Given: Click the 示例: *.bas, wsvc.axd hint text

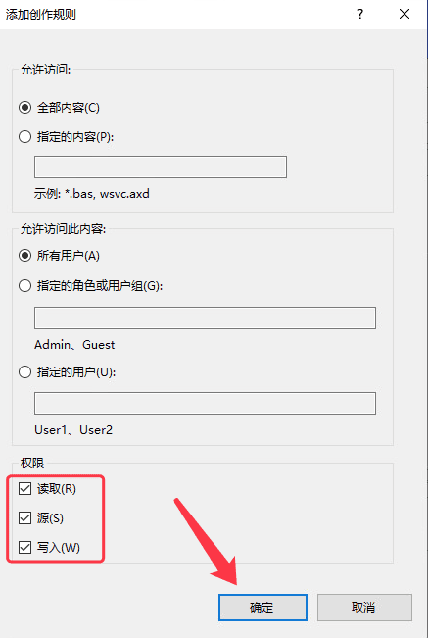Looking at the screenshot, I should click(92, 194).
